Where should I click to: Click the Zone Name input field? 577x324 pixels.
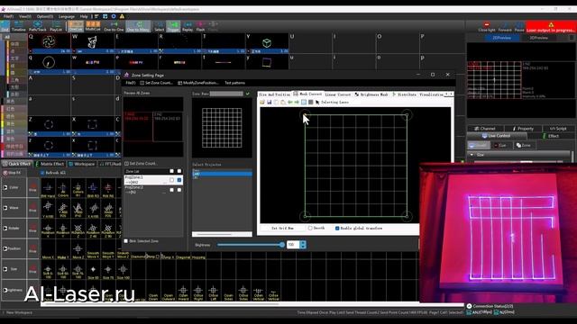click(226, 94)
